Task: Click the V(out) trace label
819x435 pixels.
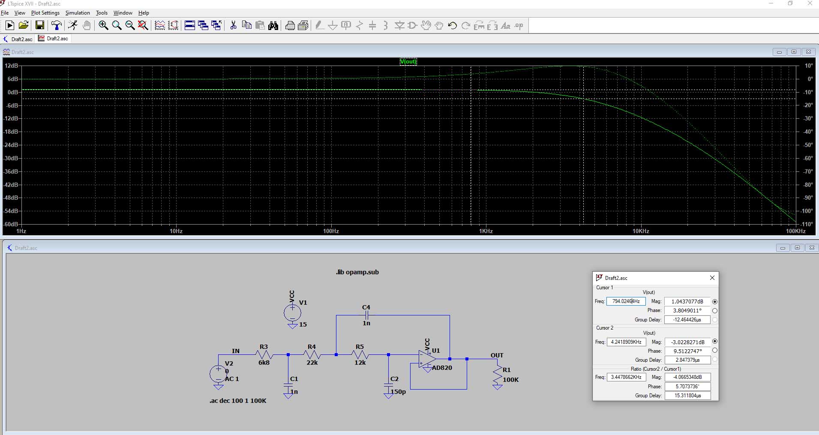Action: (408, 62)
